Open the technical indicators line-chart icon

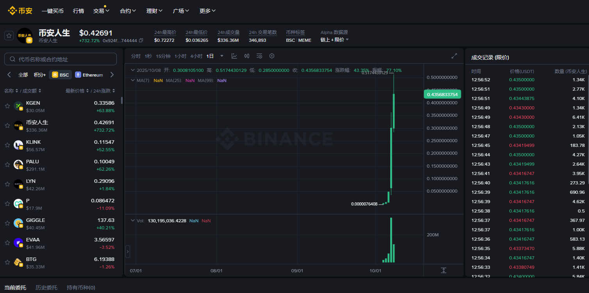234,56
